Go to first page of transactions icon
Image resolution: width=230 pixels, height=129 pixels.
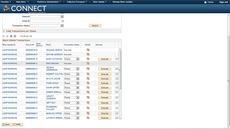tap(3, 36)
